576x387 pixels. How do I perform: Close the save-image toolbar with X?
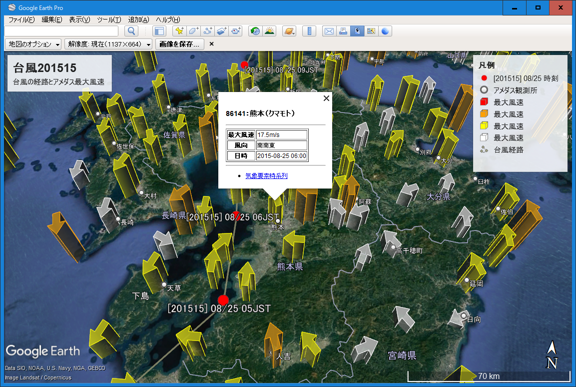coord(212,44)
